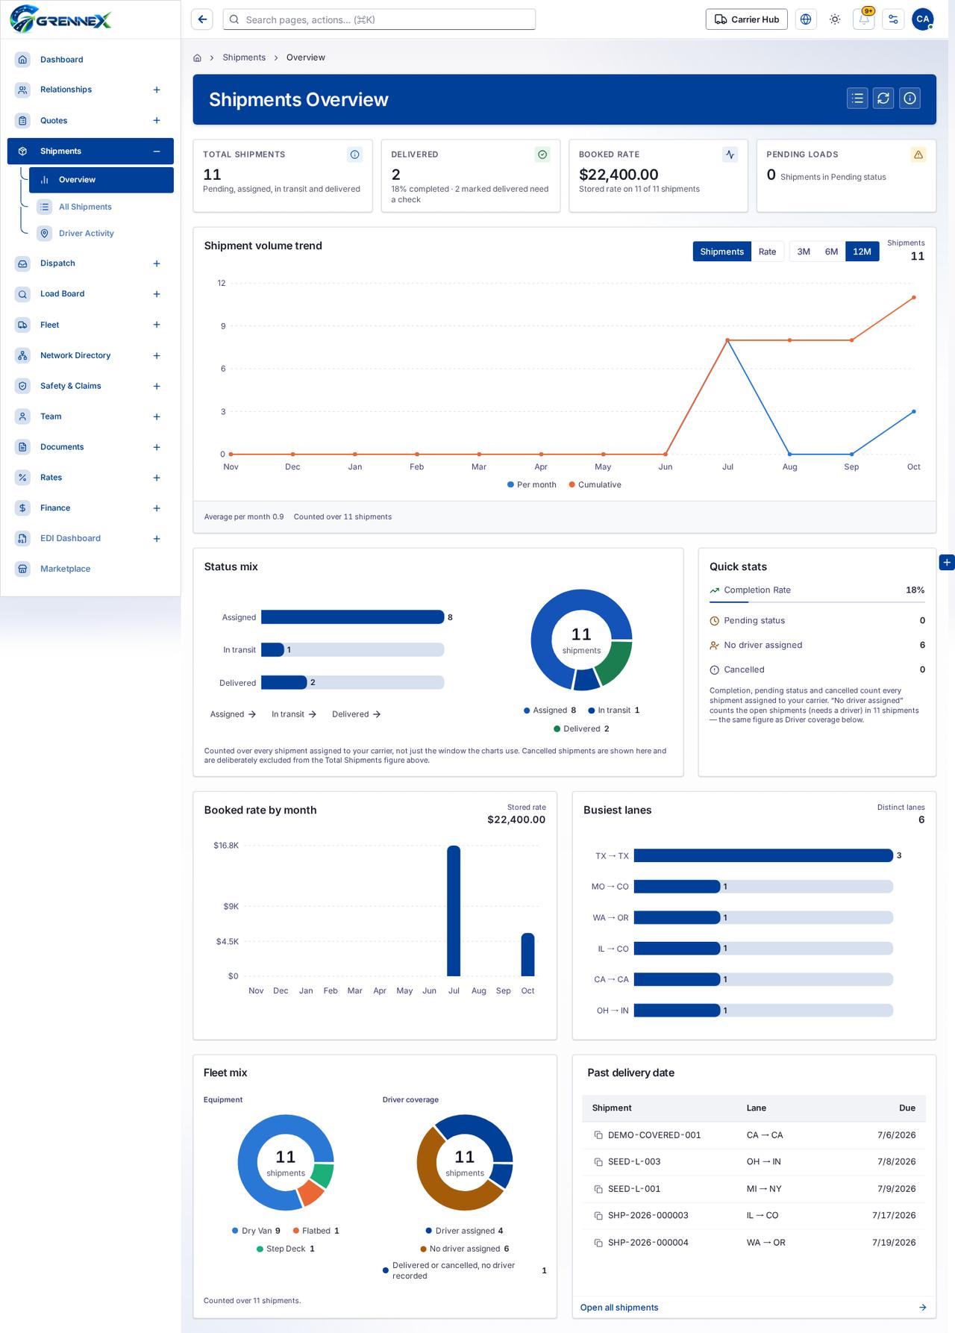955x1333 pixels.
Task: Toggle the light theme sun icon
Action: coord(835,19)
